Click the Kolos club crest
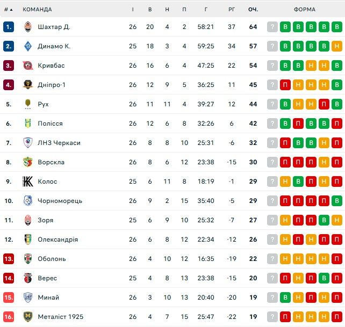345x327 pixels. click(x=28, y=181)
